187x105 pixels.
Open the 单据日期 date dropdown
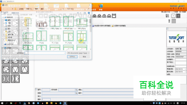coord(185,69)
